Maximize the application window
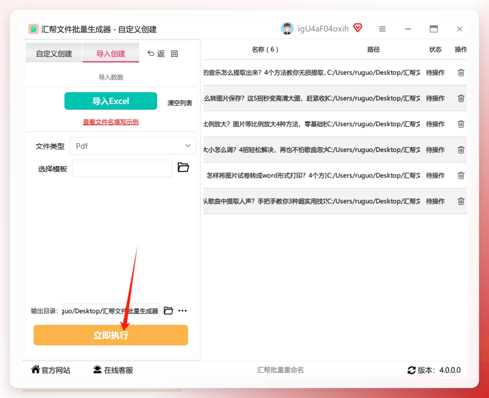This screenshot has width=489, height=398. pos(434,29)
